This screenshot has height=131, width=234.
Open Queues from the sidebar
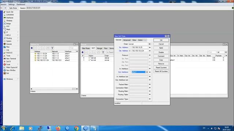[9, 44]
